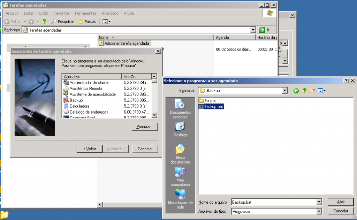Open Desktop in places bar
Image resolution: width=357 pixels, height=220 pixels.
pos(180,129)
